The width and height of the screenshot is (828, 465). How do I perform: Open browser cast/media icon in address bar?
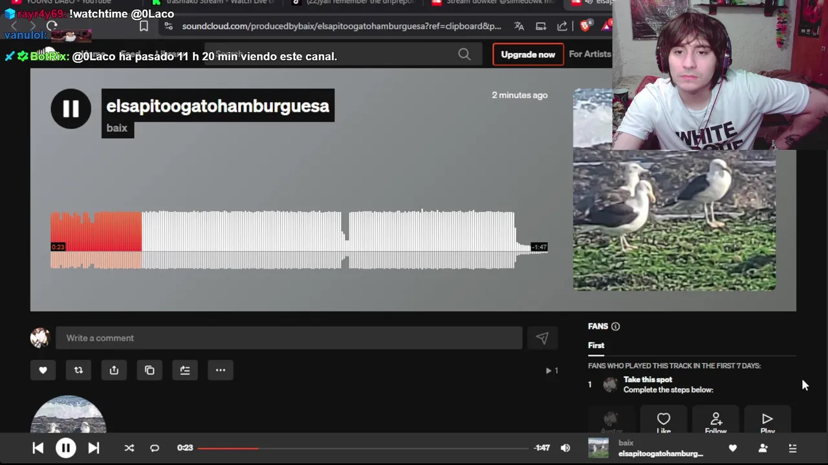tap(541, 26)
